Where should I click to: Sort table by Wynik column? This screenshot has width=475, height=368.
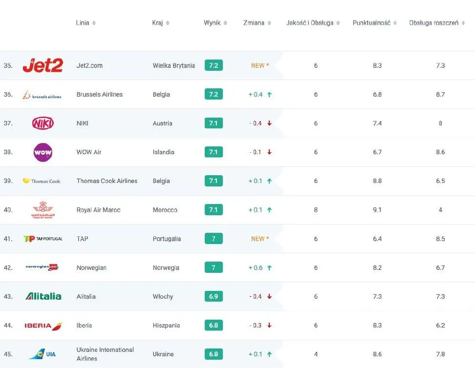pyautogui.click(x=215, y=23)
